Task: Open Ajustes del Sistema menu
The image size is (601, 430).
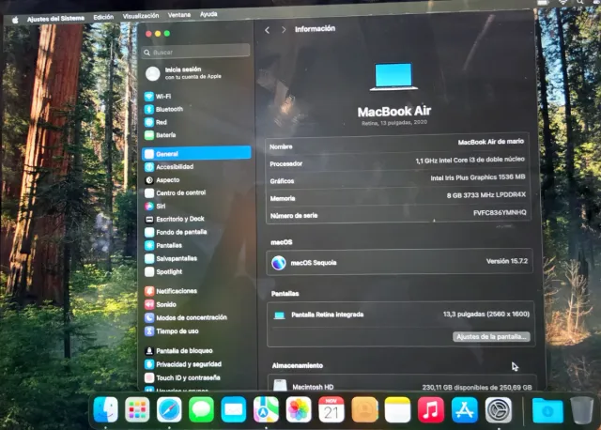Action: 55,19
